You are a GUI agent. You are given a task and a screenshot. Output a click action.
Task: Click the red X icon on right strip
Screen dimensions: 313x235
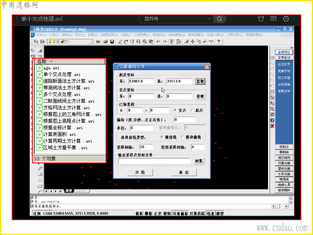tap(272, 126)
